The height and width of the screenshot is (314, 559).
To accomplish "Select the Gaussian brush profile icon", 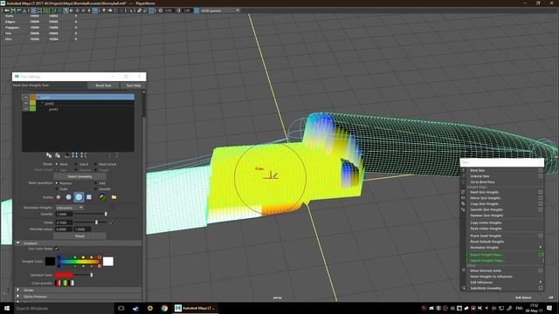I will click(59, 197).
